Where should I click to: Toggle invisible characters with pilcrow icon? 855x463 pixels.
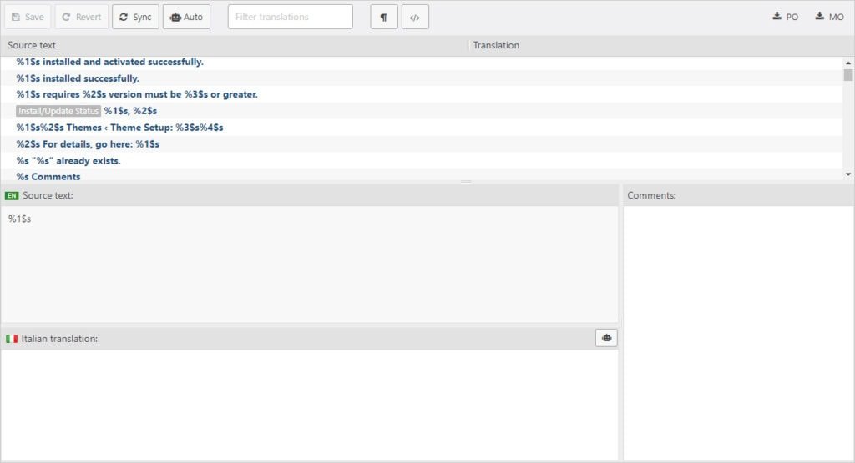(383, 17)
